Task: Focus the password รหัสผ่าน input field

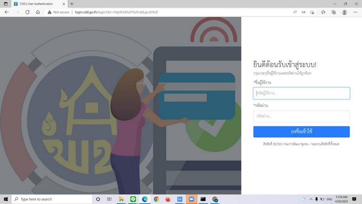Action: 301,116
